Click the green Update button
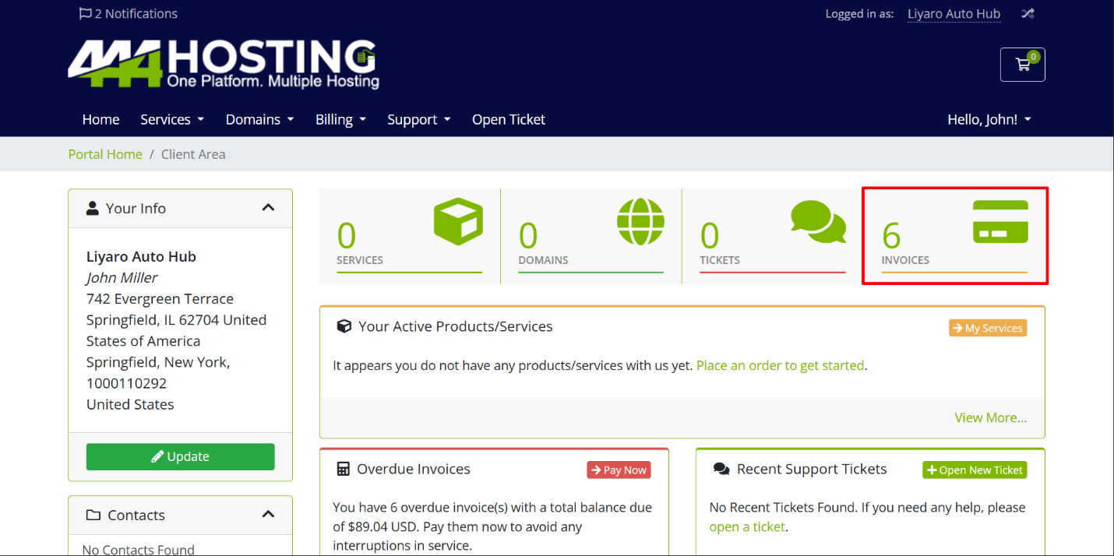1114x556 pixels. tap(181, 456)
